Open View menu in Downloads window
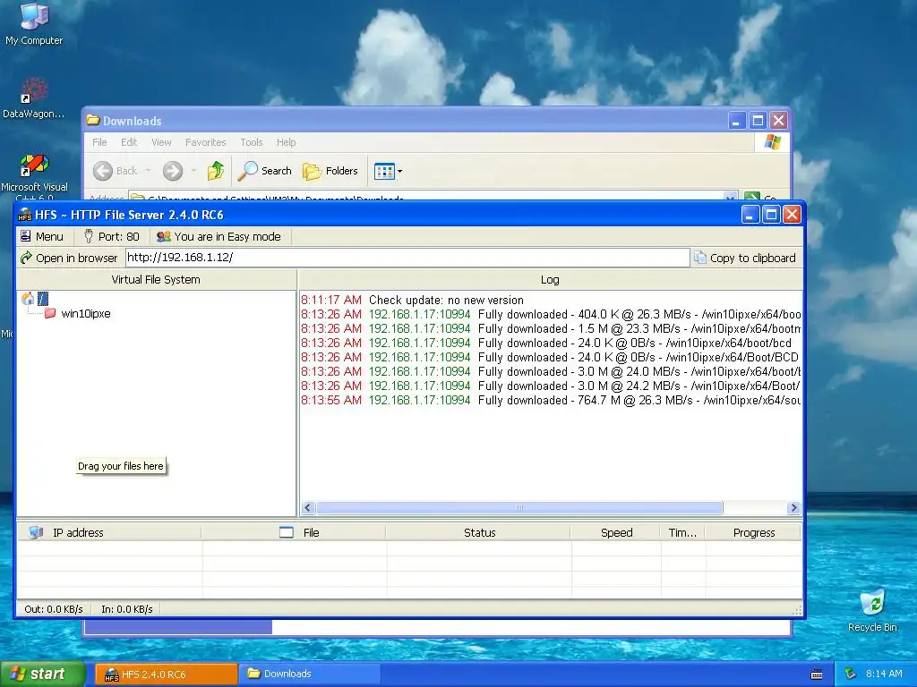 tap(161, 142)
